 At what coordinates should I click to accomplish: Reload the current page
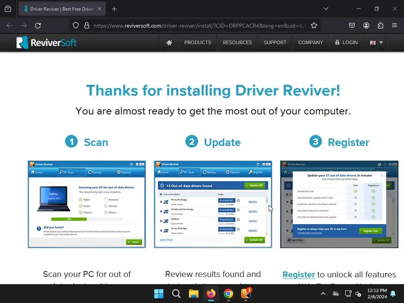(38, 26)
